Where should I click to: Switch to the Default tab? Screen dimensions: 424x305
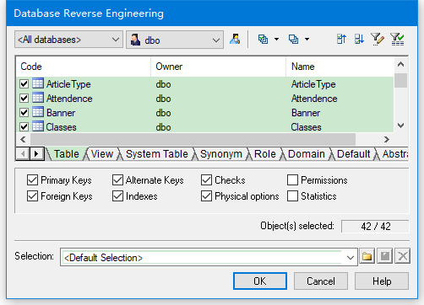[354, 154]
